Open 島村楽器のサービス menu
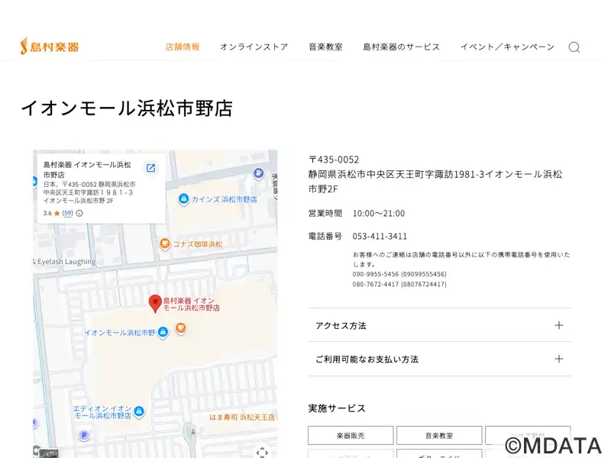The image size is (611, 458). [x=401, y=47]
